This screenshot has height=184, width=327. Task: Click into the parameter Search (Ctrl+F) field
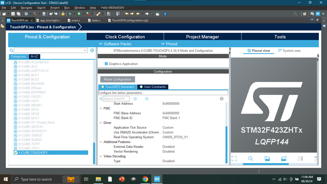[116, 99]
